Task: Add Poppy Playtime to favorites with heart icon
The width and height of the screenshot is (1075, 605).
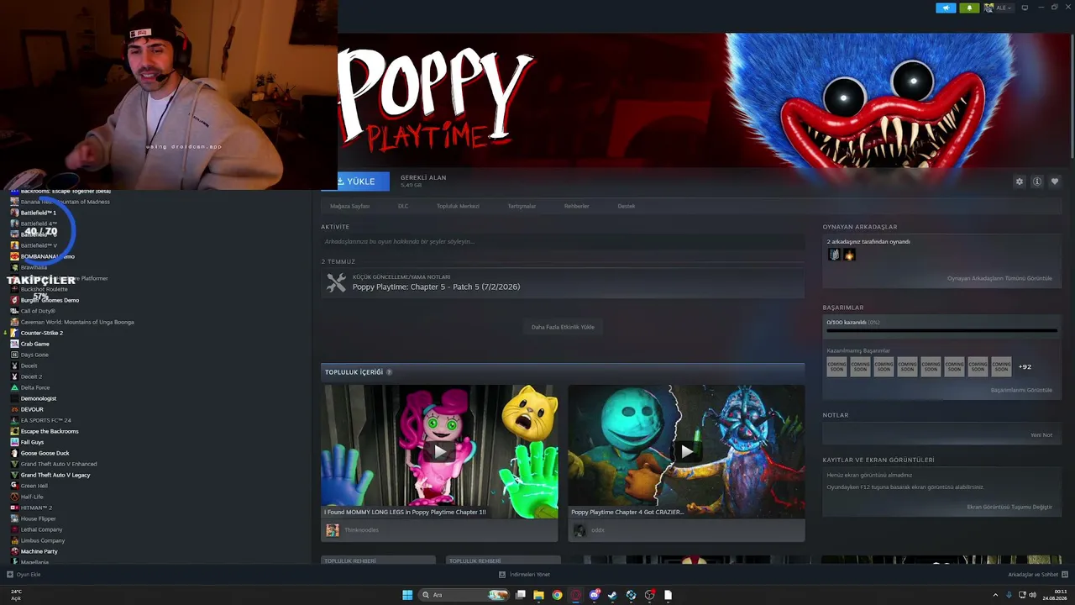Action: tap(1055, 181)
